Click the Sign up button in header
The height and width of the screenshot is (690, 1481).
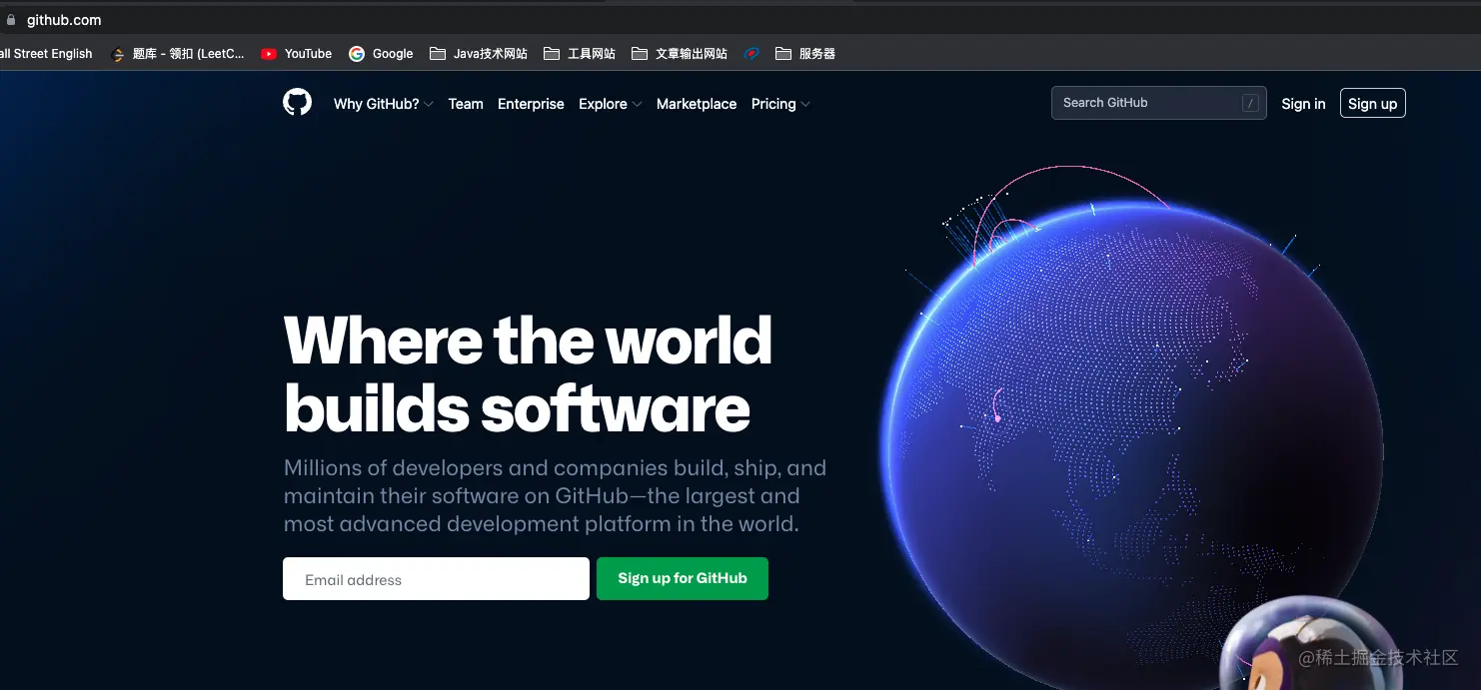(1372, 103)
